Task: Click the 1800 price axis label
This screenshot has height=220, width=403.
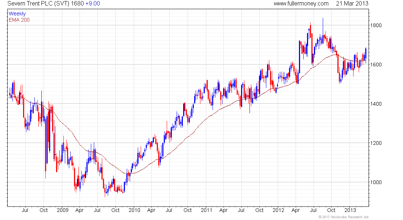Action: tap(376, 25)
